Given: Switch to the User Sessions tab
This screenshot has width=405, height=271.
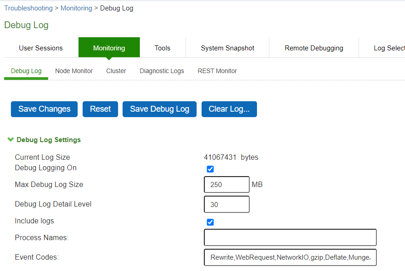Looking at the screenshot, I should [41, 47].
